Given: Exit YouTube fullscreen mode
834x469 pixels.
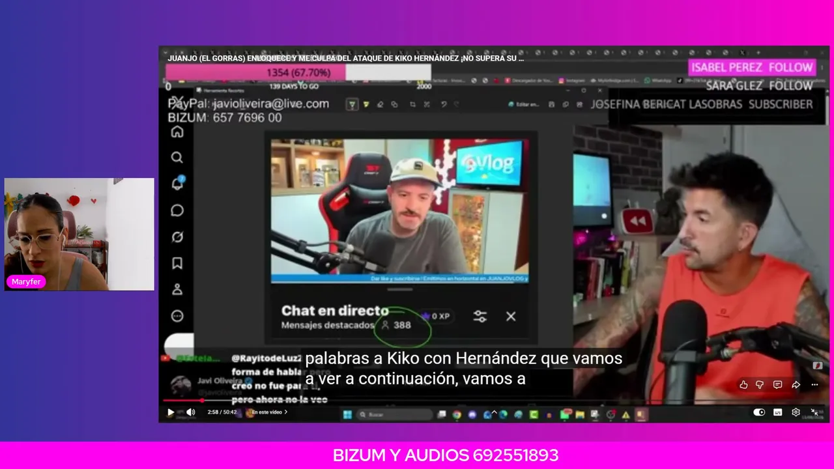Looking at the screenshot, I should [x=814, y=412].
